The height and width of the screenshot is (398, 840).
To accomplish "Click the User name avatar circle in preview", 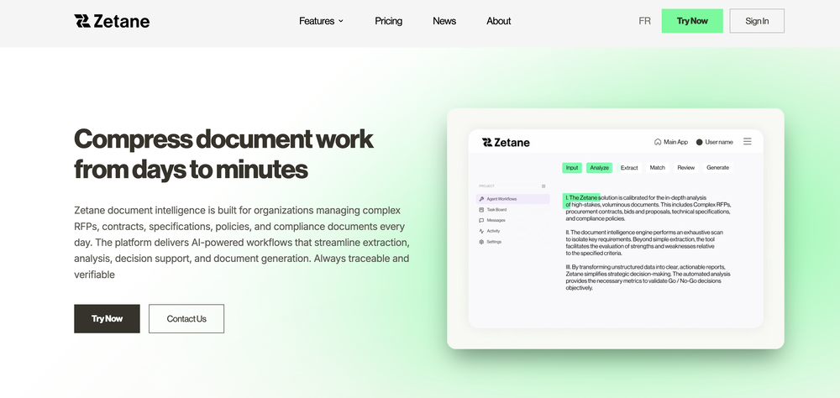I will coord(699,142).
